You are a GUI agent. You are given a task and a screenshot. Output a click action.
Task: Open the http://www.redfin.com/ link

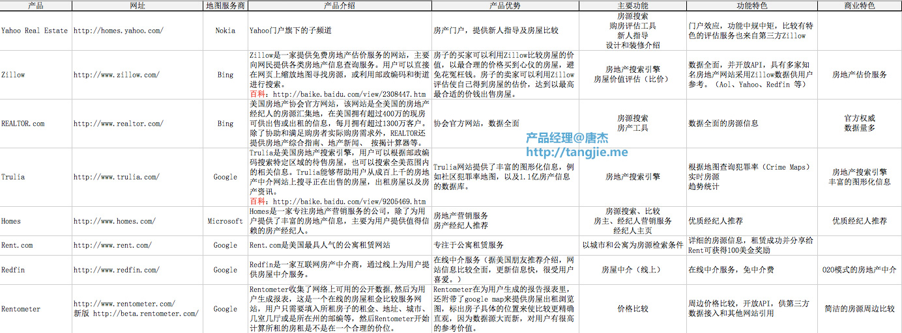[116, 270]
